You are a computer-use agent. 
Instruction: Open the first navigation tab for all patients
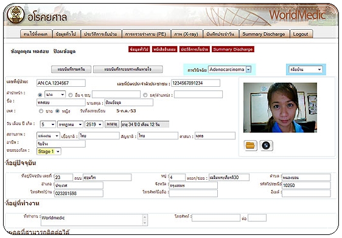[x=35, y=34]
